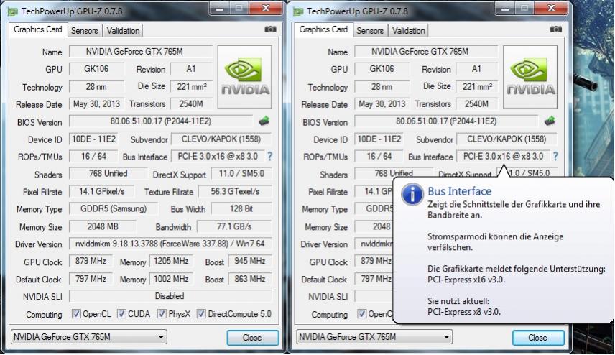Click the Bus Interface field in right window
The width and height of the screenshot is (615, 355).
(x=503, y=157)
